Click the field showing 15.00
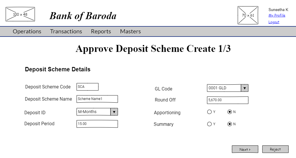 point(97,124)
